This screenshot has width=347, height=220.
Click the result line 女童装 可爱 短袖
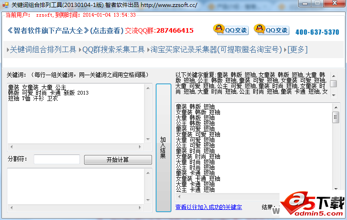tap(198, 135)
